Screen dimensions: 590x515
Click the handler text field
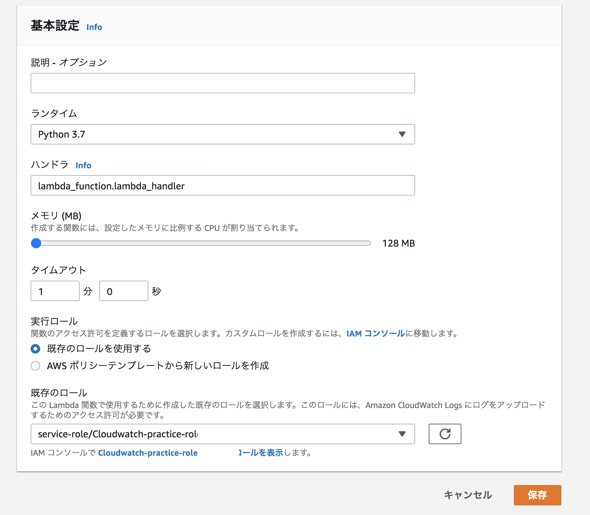223,186
